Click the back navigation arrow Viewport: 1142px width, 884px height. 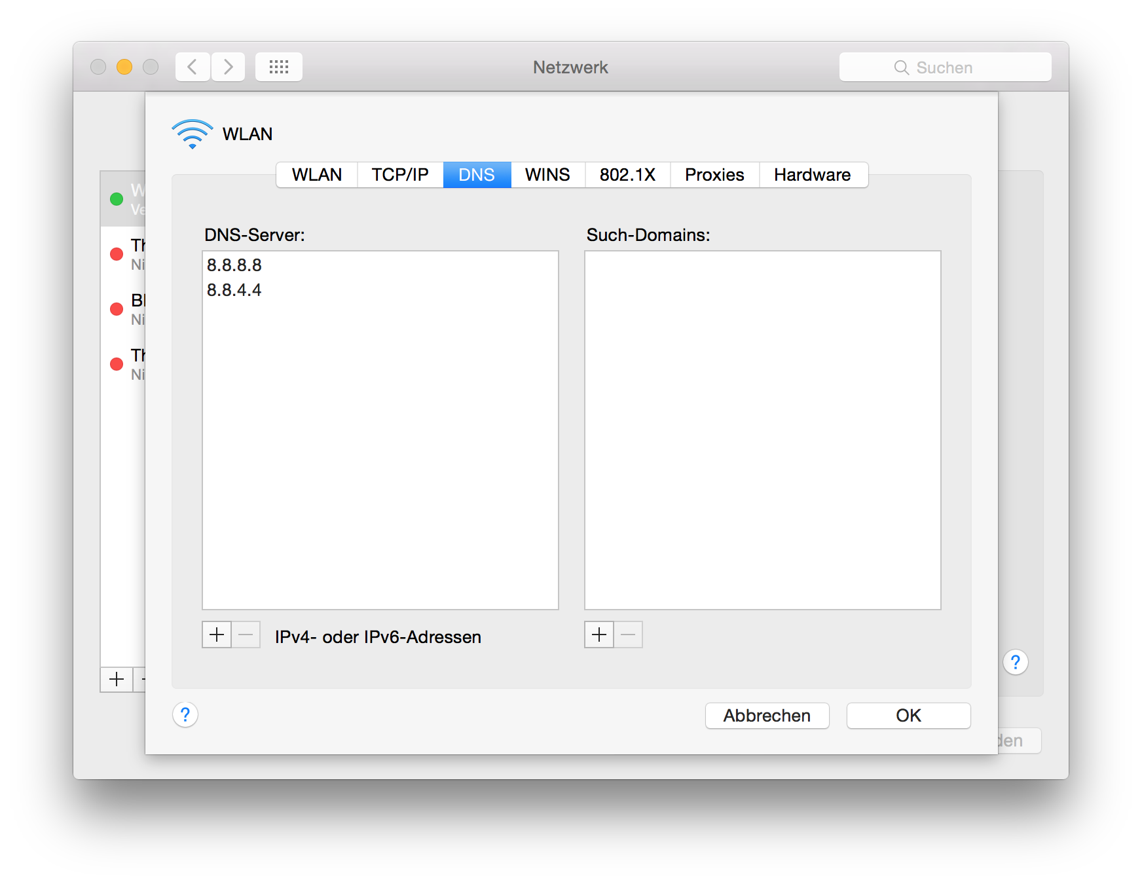pyautogui.click(x=193, y=67)
